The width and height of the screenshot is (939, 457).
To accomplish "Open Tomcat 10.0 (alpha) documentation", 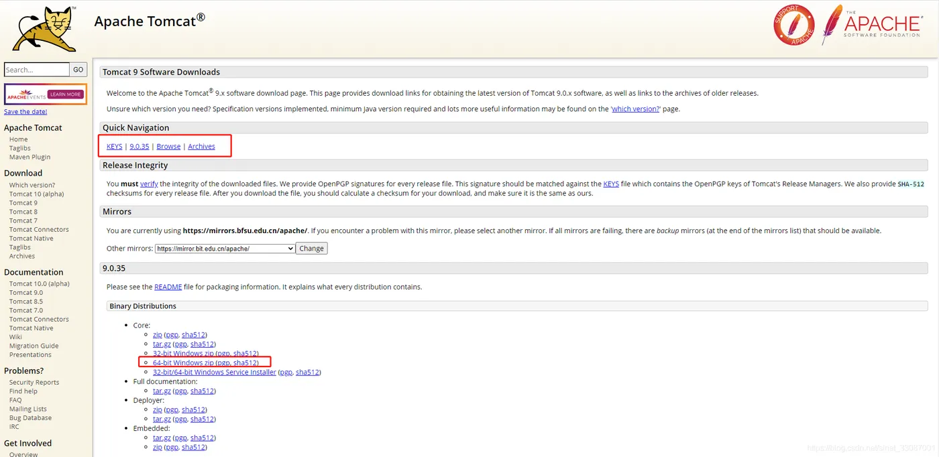I will click(x=40, y=283).
